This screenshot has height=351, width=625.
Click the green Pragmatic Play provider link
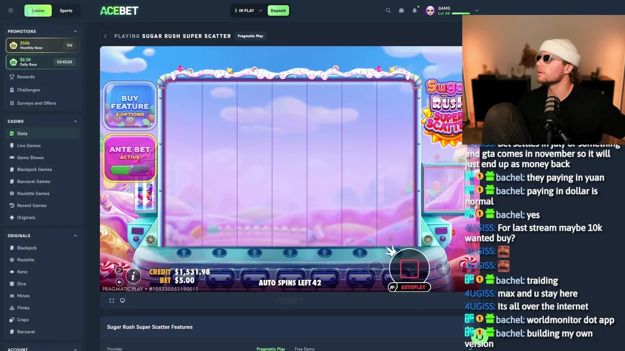(x=271, y=349)
